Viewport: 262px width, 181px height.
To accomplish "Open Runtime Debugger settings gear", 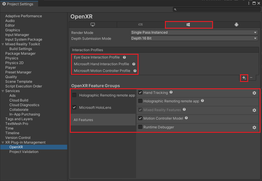I will point(254,127).
